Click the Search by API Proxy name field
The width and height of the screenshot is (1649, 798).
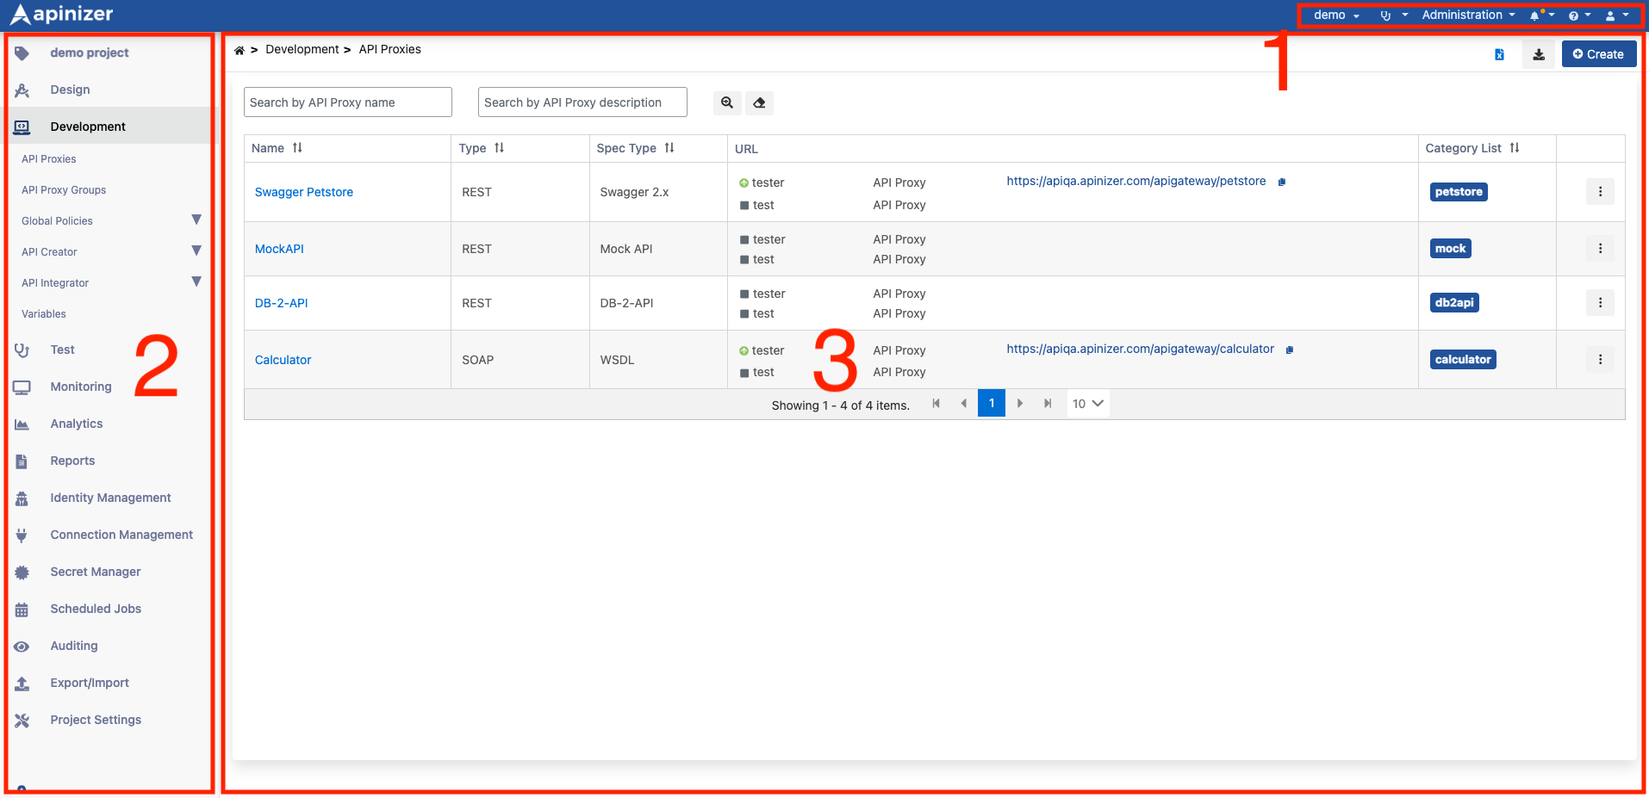click(x=347, y=102)
